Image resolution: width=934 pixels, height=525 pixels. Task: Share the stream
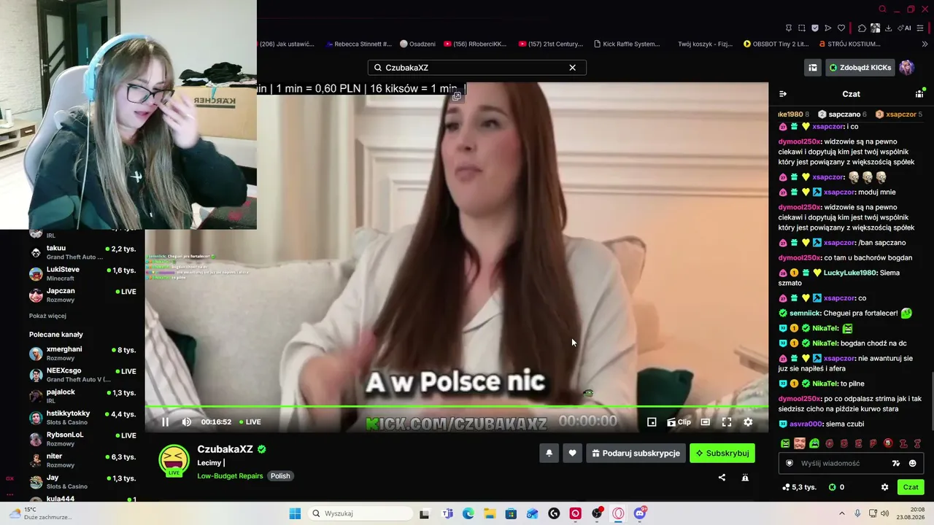pyautogui.click(x=722, y=478)
